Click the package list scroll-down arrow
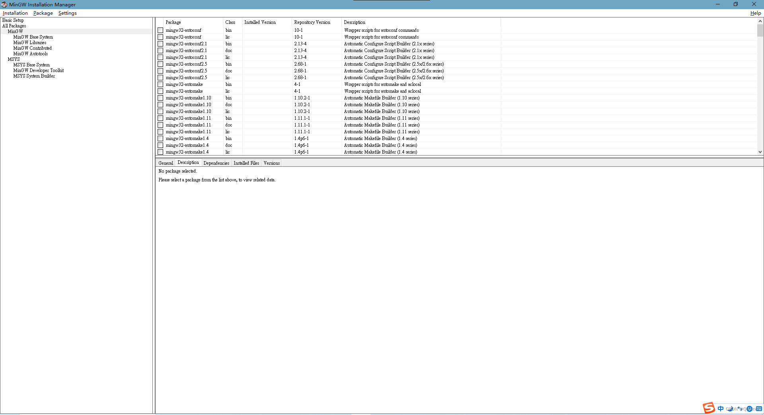This screenshot has height=415, width=764. pyautogui.click(x=760, y=152)
